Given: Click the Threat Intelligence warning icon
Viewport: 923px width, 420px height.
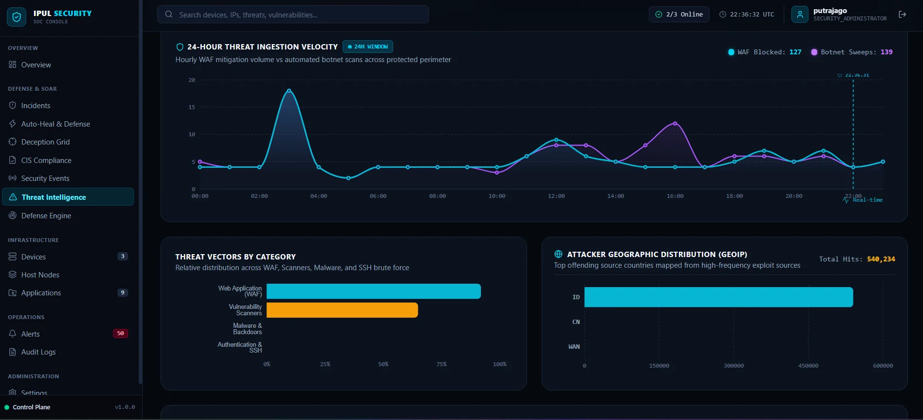Looking at the screenshot, I should (13, 197).
